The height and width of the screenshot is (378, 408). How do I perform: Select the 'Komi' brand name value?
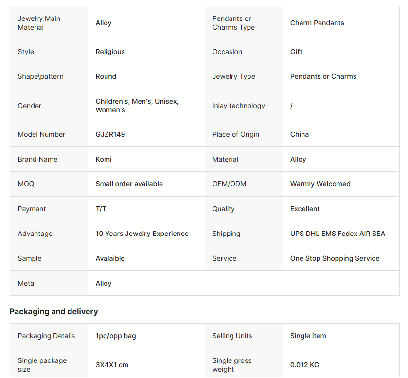tap(104, 159)
